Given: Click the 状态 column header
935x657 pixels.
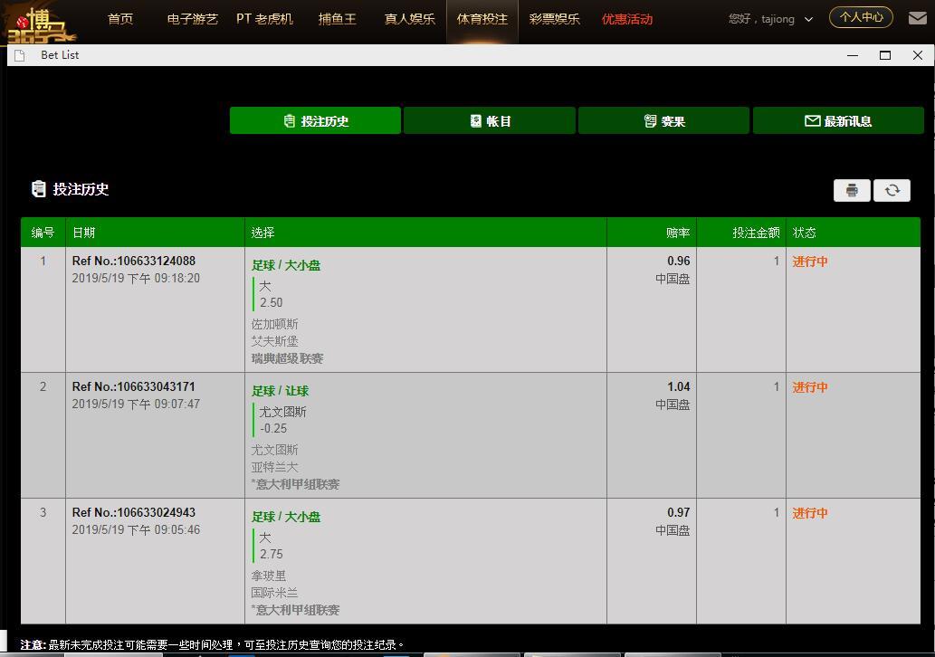Looking at the screenshot, I should pos(804,233).
